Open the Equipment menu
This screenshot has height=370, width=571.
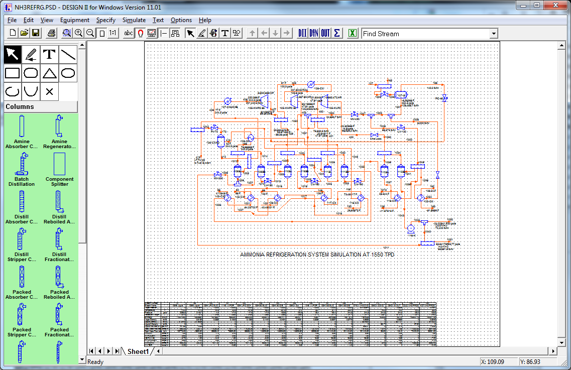tap(75, 20)
